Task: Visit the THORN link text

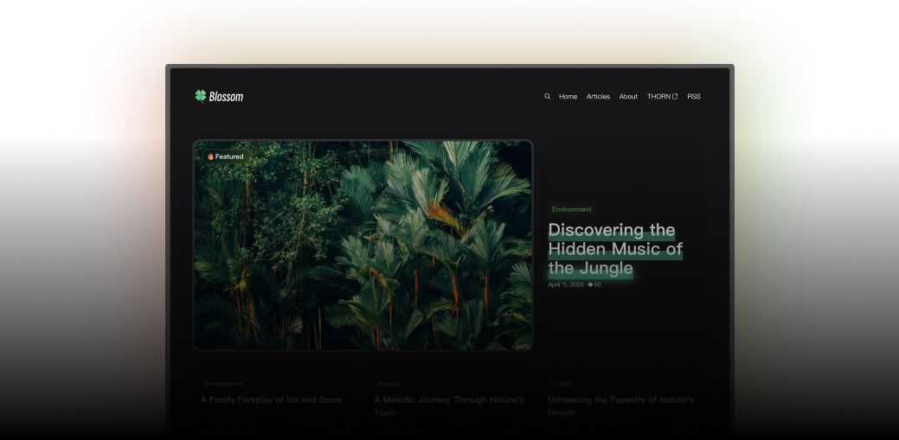Action: (x=658, y=97)
